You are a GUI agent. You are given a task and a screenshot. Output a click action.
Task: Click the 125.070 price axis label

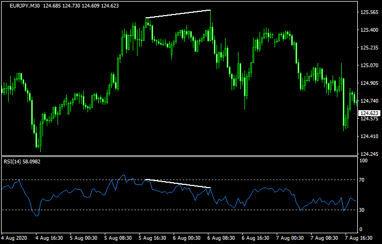tap(369, 66)
